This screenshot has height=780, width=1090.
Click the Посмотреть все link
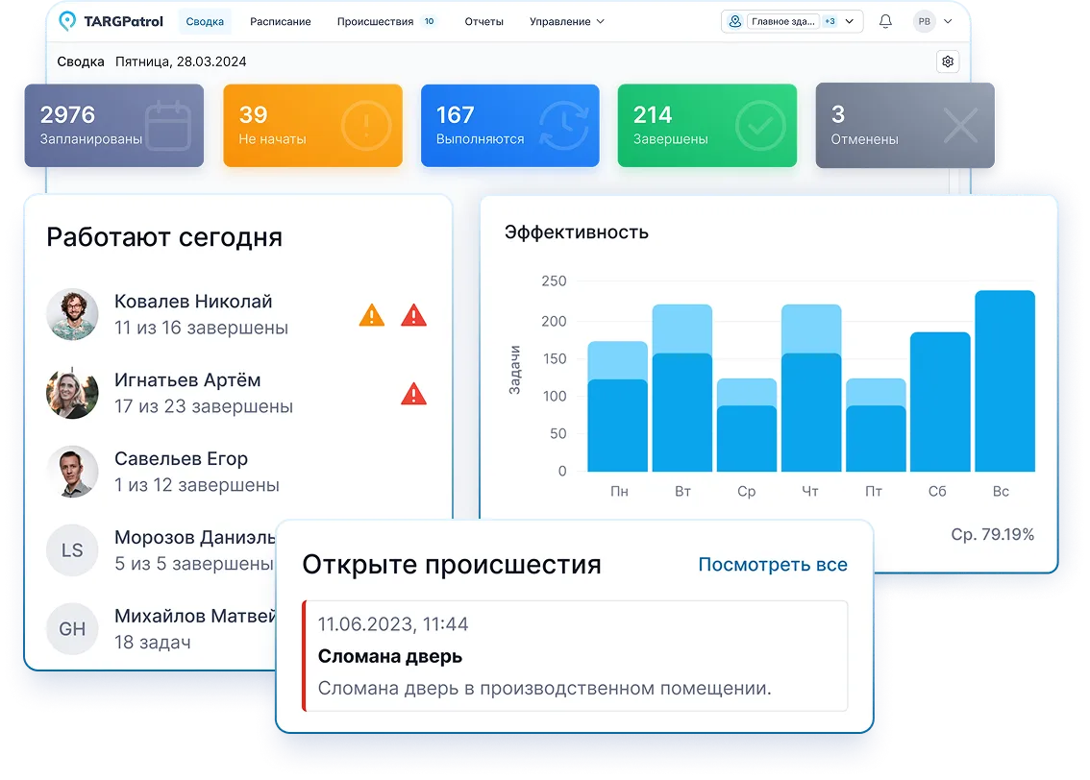[x=773, y=565]
